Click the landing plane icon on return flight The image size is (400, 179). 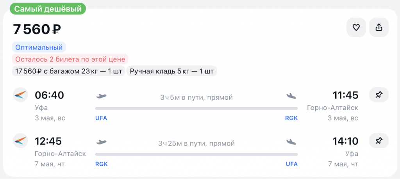tap(291, 142)
